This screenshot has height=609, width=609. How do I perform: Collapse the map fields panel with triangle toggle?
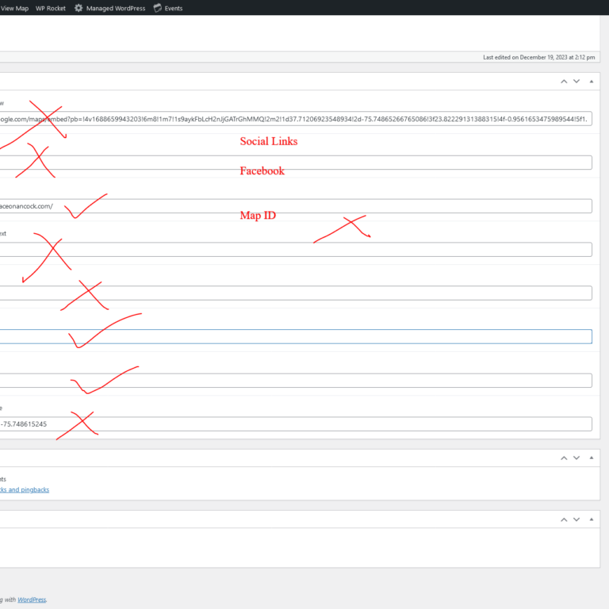[x=591, y=81]
